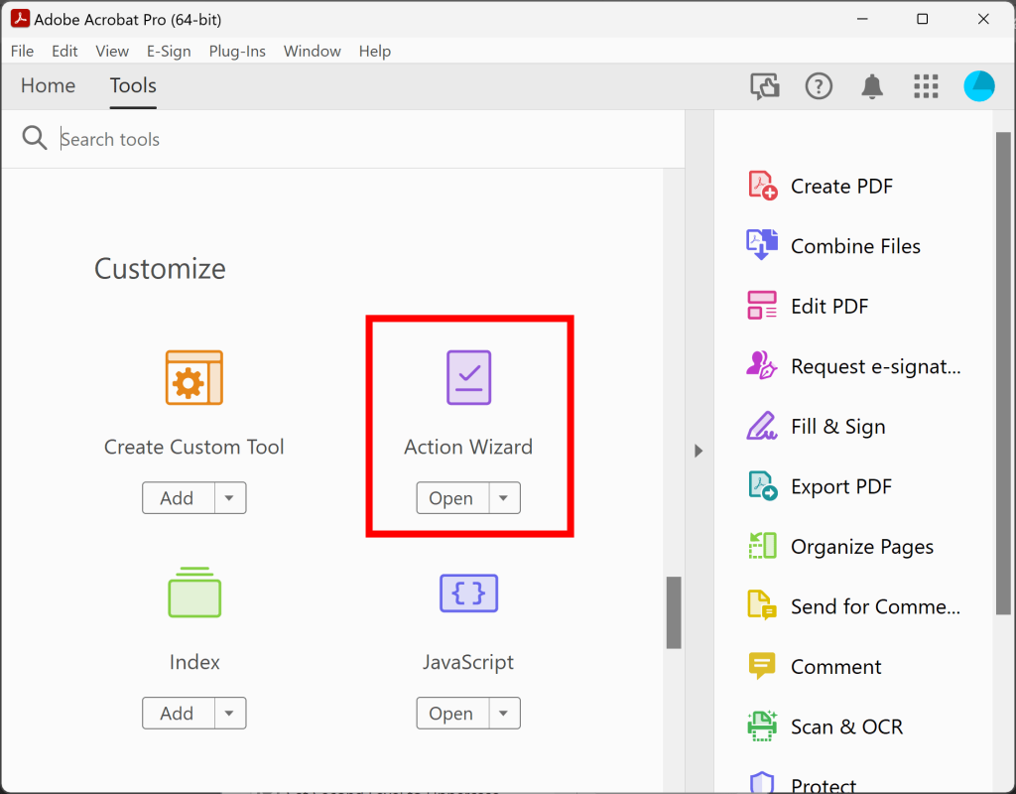Open the Plug-Ins menu
This screenshot has width=1016, height=794.
(x=237, y=52)
